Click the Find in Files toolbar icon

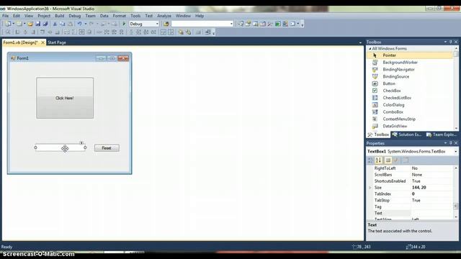click(x=166, y=24)
